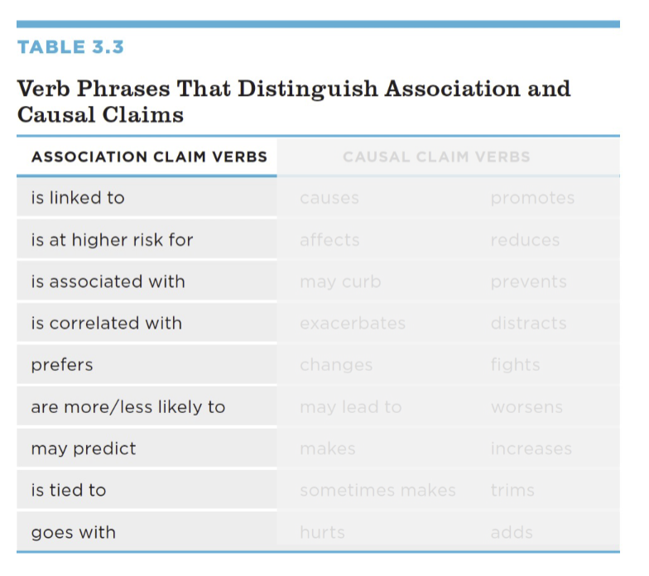Click the "may lead to" cell
Screen dimensions: 649x576
[350, 407]
